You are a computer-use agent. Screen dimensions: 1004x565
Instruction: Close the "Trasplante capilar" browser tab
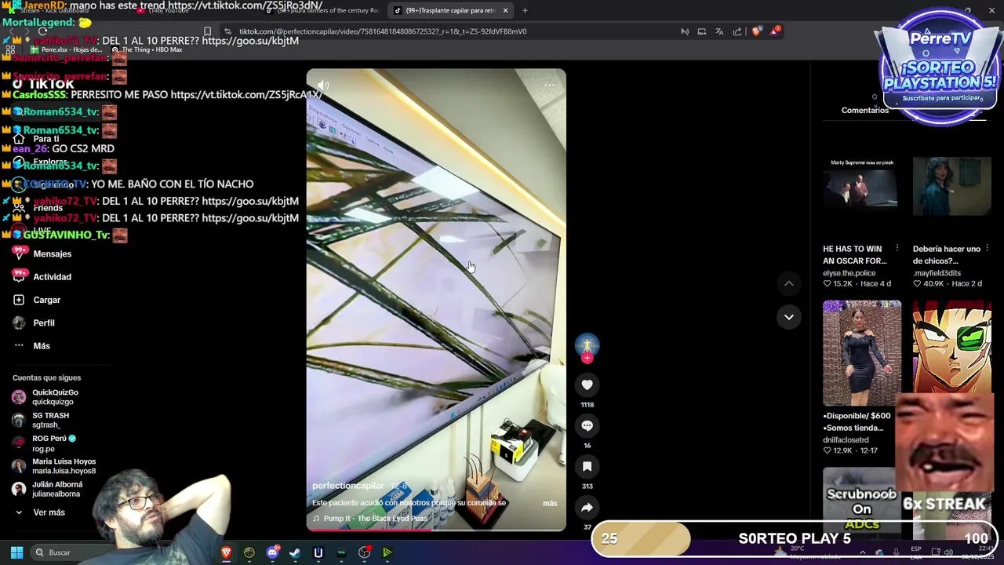[x=505, y=10]
